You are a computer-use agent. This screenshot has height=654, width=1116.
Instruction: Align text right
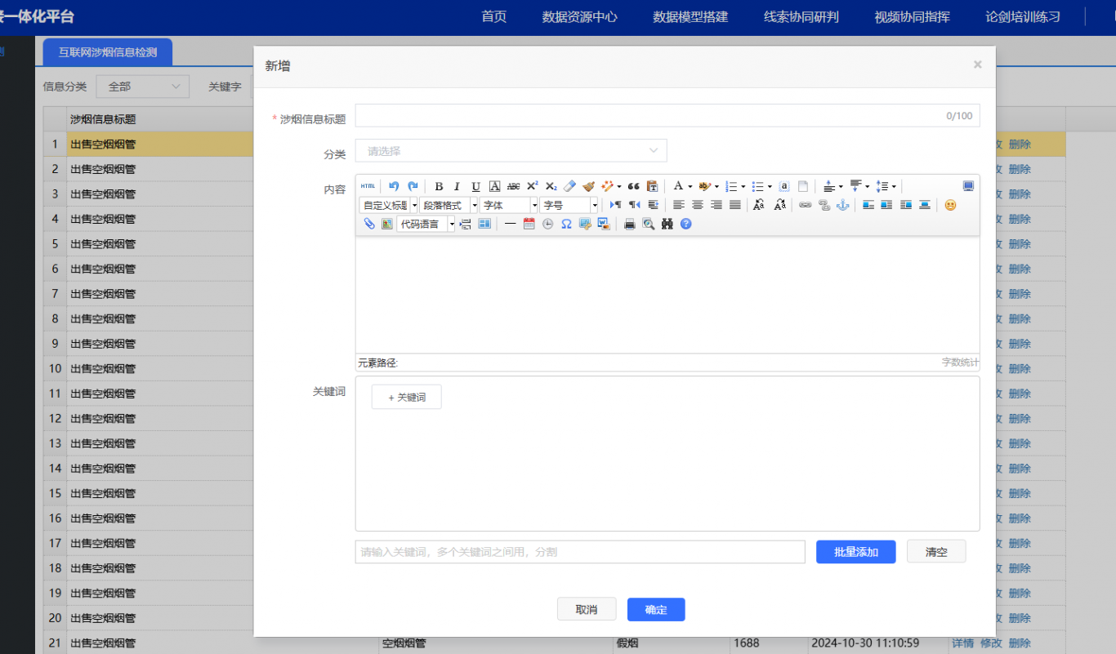coord(716,205)
